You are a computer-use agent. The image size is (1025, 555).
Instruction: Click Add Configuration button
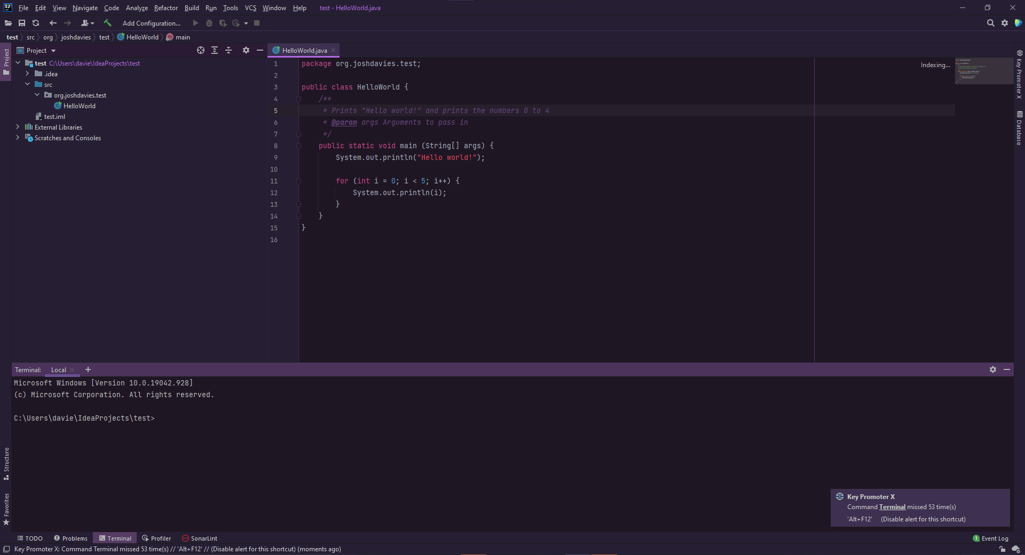(151, 23)
